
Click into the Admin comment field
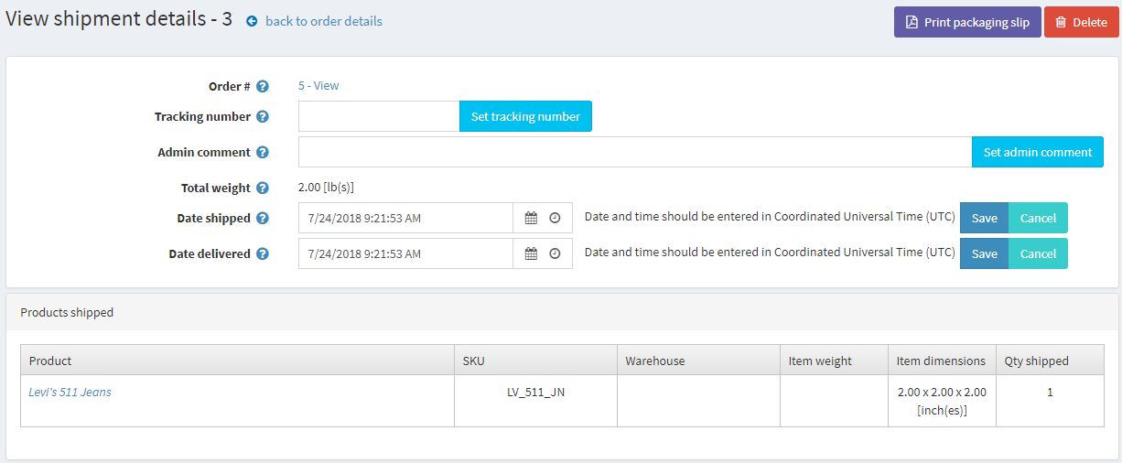click(x=634, y=153)
